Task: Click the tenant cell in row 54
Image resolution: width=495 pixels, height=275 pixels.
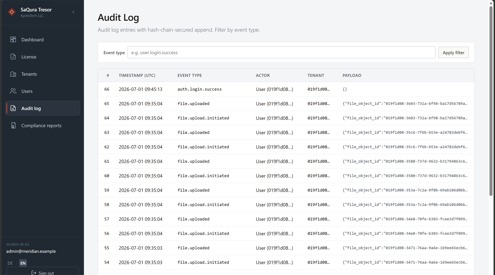Action: tap(319, 262)
